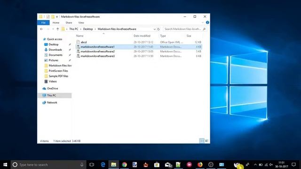Click the markdownilovefreesoftware2 file icon

tap(78, 51)
